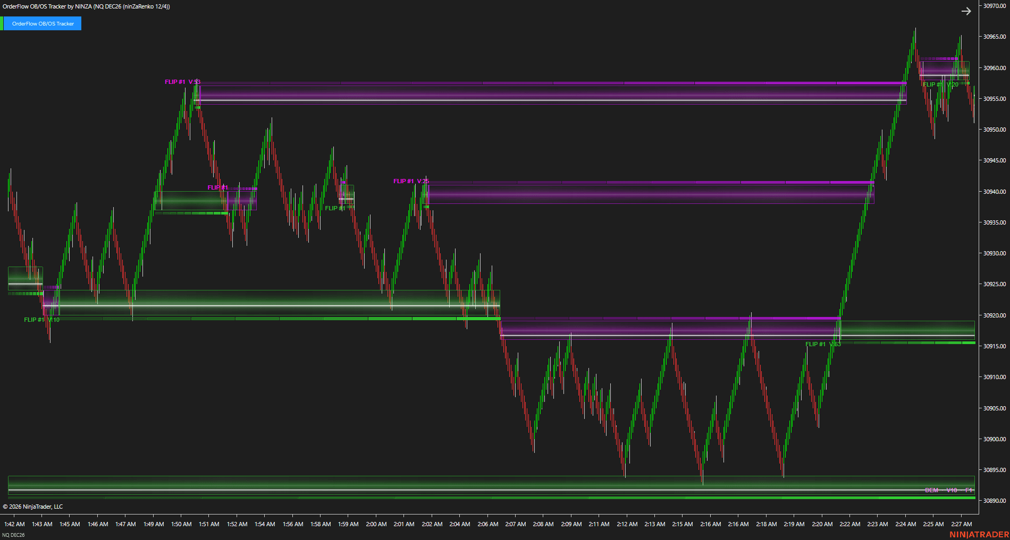Screen dimensions: 1010x540
Task: Click the magenta FLIP #1 V:25 label
Action: tap(411, 181)
